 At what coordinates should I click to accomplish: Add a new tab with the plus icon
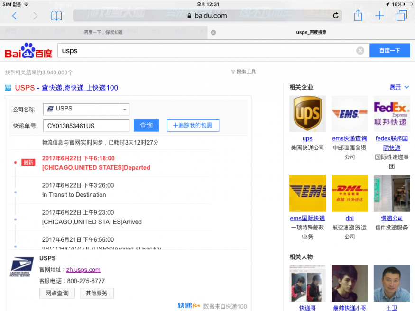379,16
